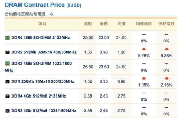
Task: Click the chip icon beside DDR3 4Gb 512Mx8
Action: tap(8, 111)
